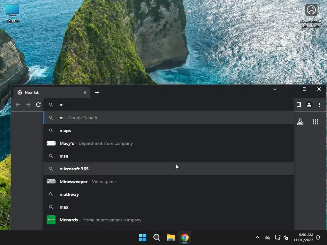Image resolution: width=327 pixels, height=245 pixels.
Task: Click the Minesweeper thumbnail icon
Action: [x=51, y=182]
